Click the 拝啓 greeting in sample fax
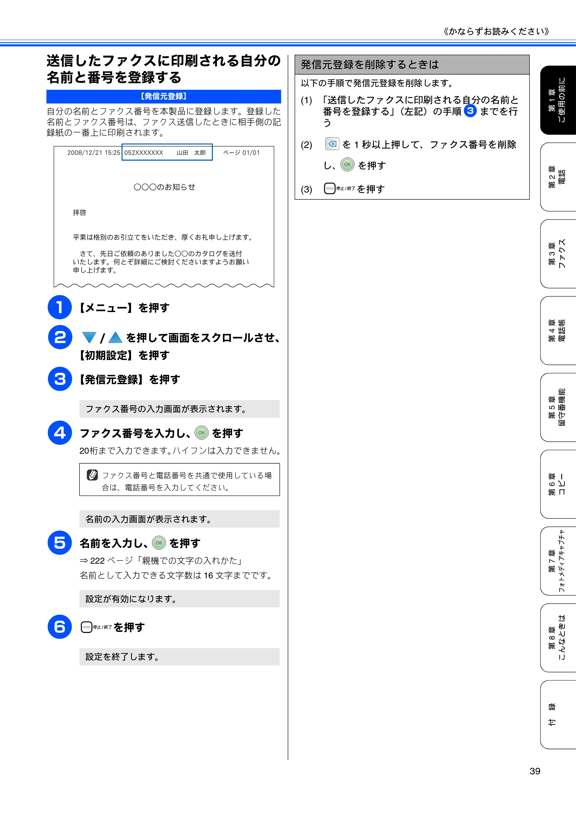 coord(79,212)
